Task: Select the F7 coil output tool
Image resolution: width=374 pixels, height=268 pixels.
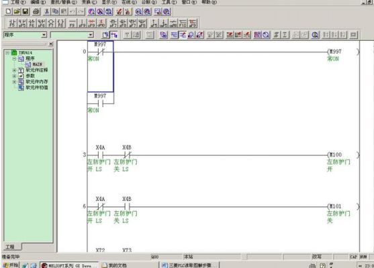Action: coord(51,23)
